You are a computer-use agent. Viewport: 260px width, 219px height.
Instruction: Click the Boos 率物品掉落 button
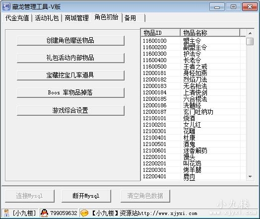[x=70, y=93]
